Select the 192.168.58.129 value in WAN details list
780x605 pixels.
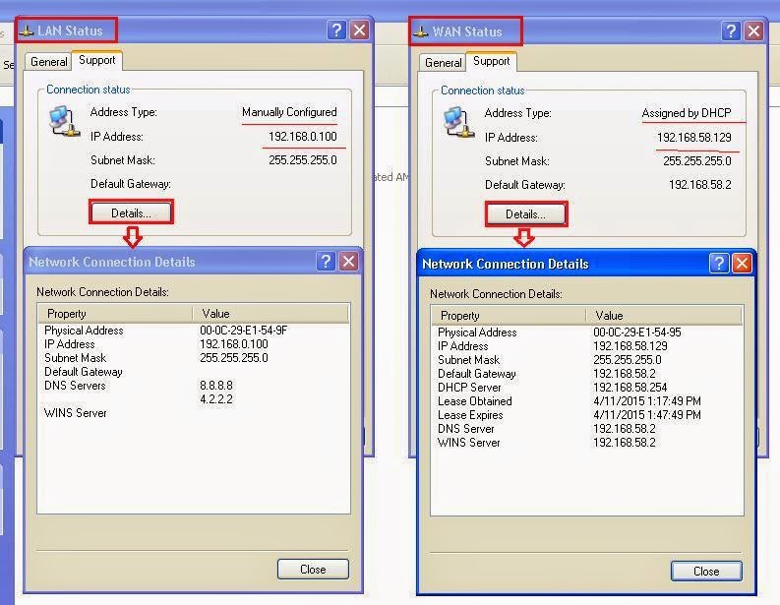pyautogui.click(x=630, y=346)
